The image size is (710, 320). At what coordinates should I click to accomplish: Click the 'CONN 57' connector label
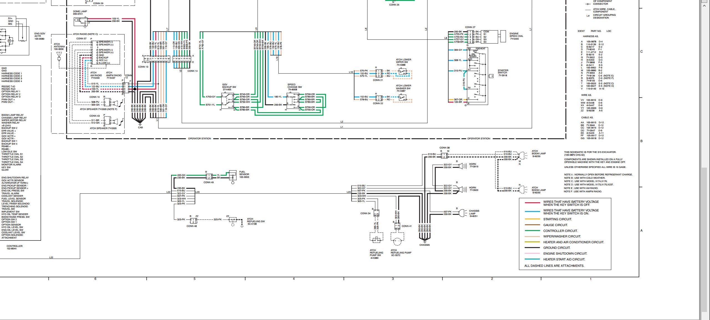click(81, 39)
